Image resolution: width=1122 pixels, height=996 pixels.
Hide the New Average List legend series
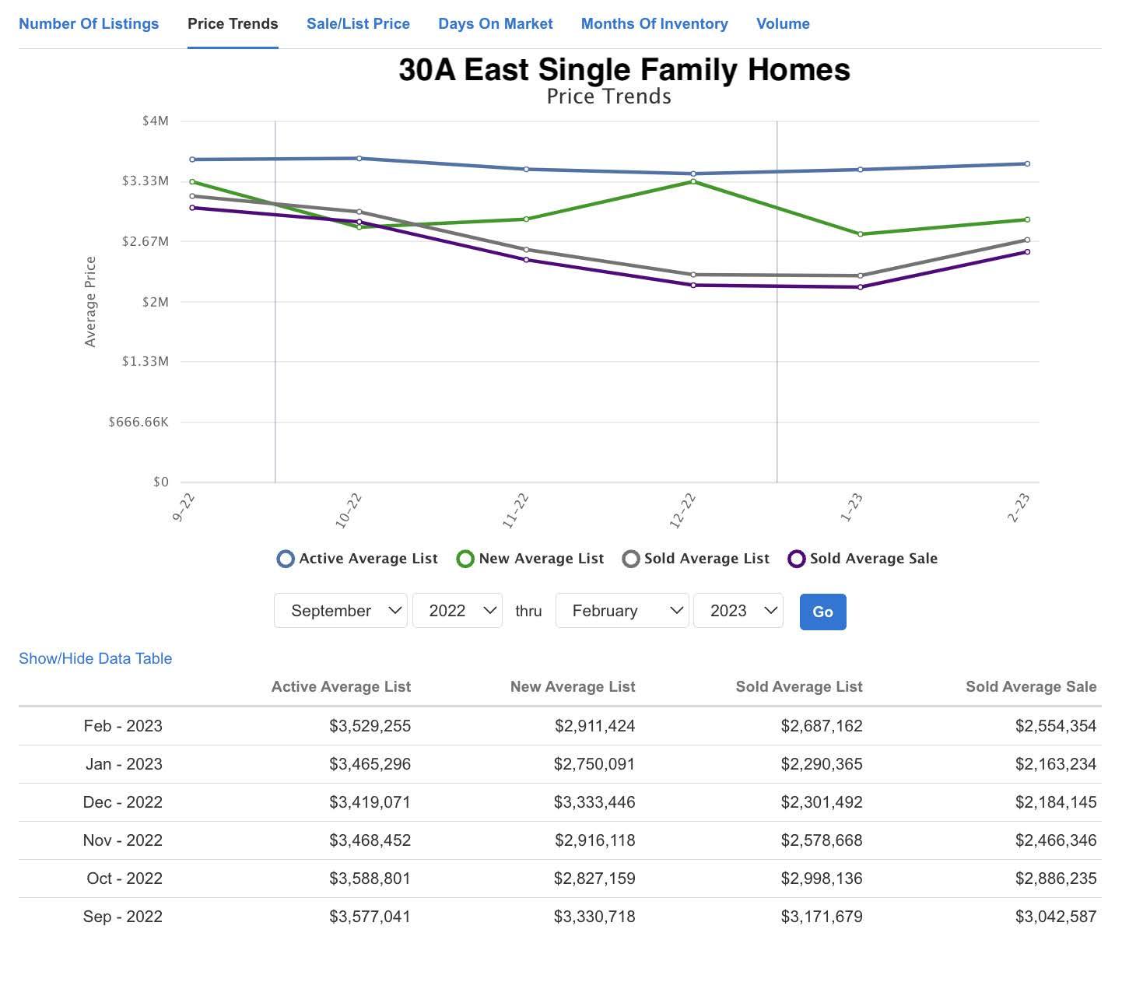point(530,559)
